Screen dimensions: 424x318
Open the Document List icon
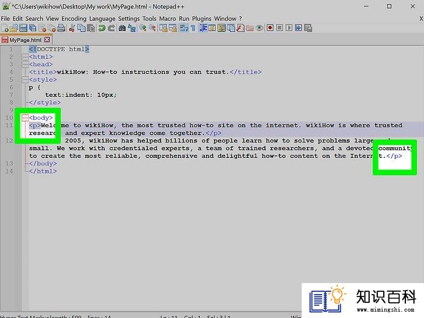(x=231, y=28)
